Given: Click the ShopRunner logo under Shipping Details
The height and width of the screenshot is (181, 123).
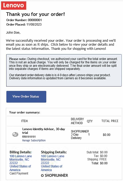Looking at the screenshot, I should [x=54, y=176].
